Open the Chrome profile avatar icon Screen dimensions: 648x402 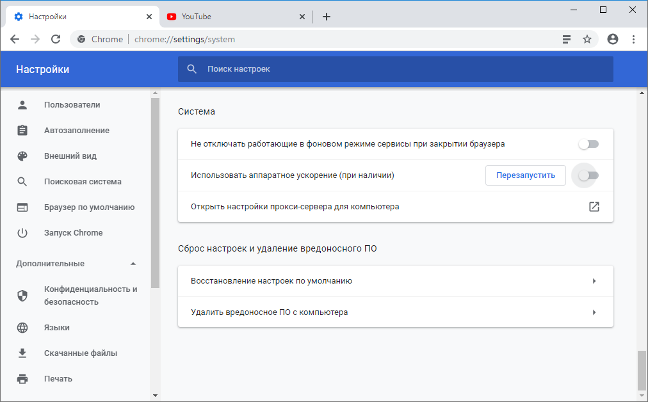click(613, 39)
